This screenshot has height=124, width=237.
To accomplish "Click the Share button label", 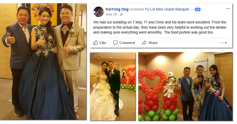I will point(153,43).
